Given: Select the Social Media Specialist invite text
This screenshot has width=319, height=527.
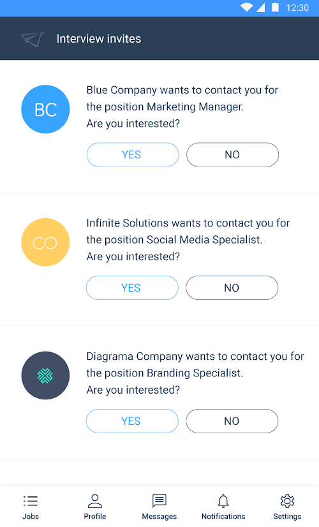Looking at the screenshot, I should [x=188, y=240].
